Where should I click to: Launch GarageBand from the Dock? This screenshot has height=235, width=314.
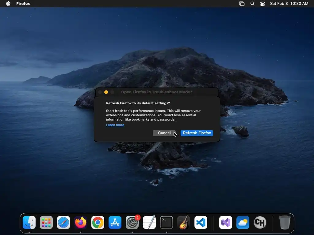point(184,222)
